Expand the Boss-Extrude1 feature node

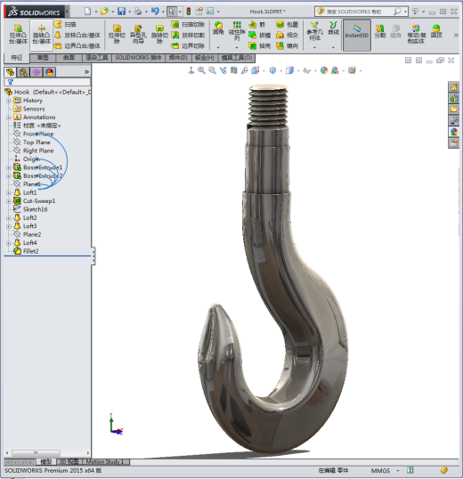[9, 167]
